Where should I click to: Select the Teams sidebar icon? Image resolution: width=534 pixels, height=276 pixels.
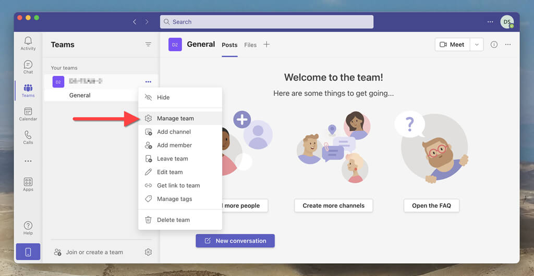(28, 91)
